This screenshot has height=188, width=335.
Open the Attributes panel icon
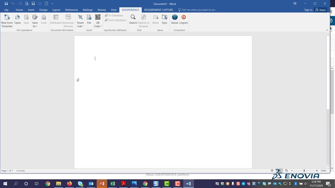[x=56, y=19]
